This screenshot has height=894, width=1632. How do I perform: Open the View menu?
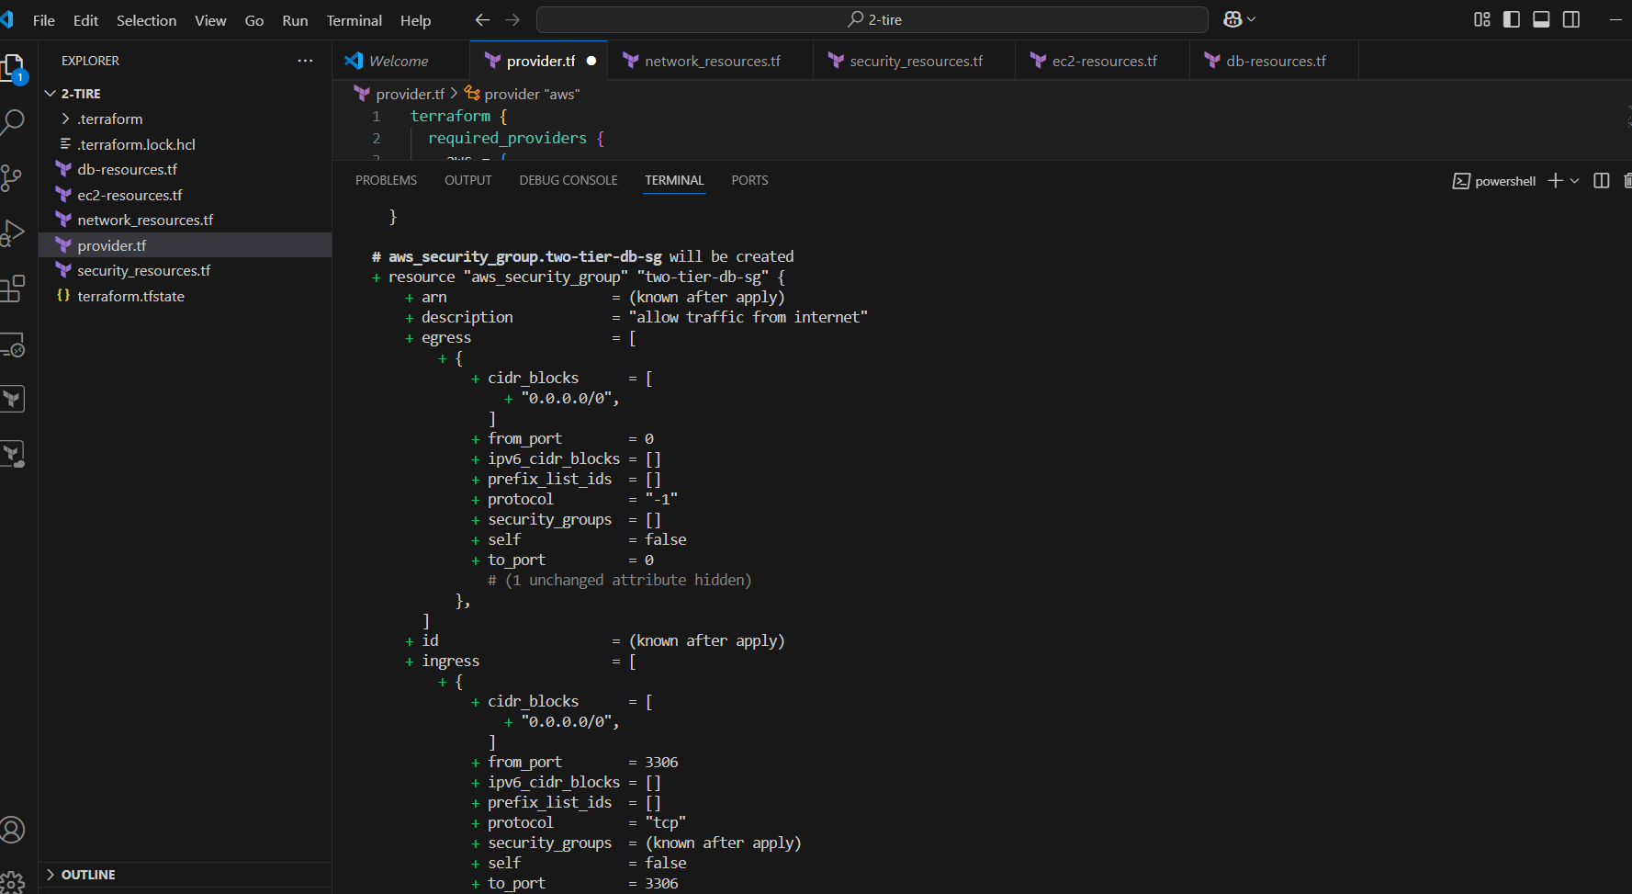(210, 20)
